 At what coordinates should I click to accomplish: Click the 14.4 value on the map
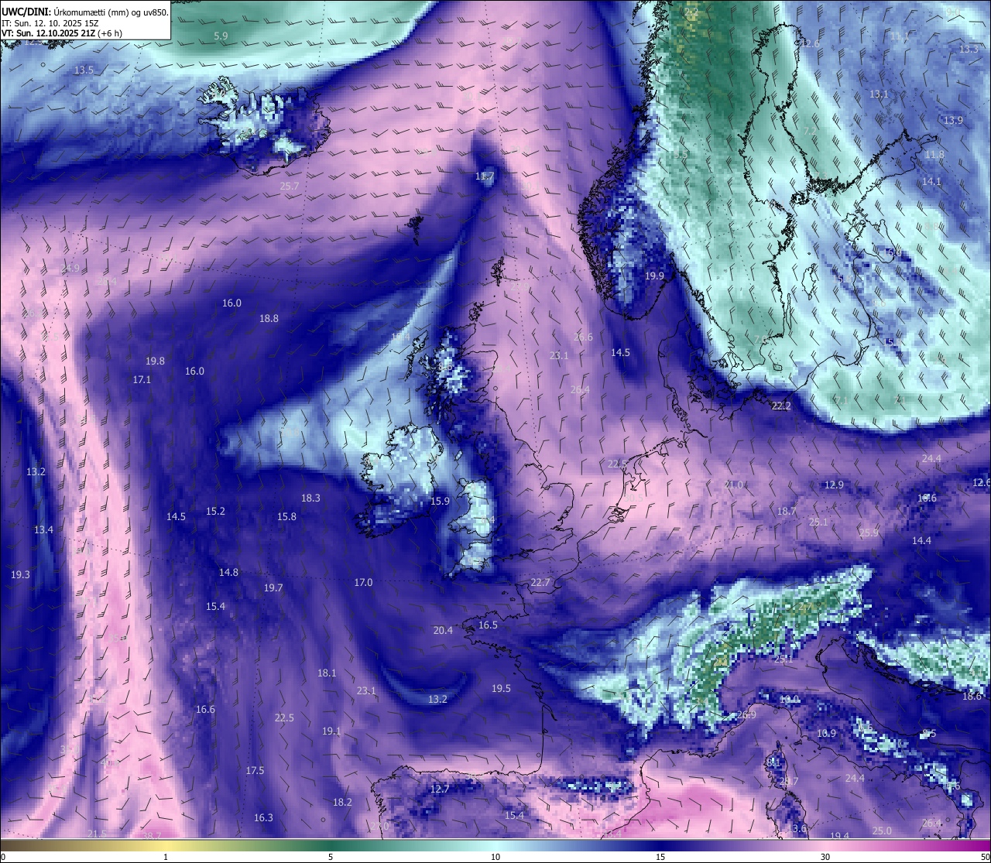921,540
